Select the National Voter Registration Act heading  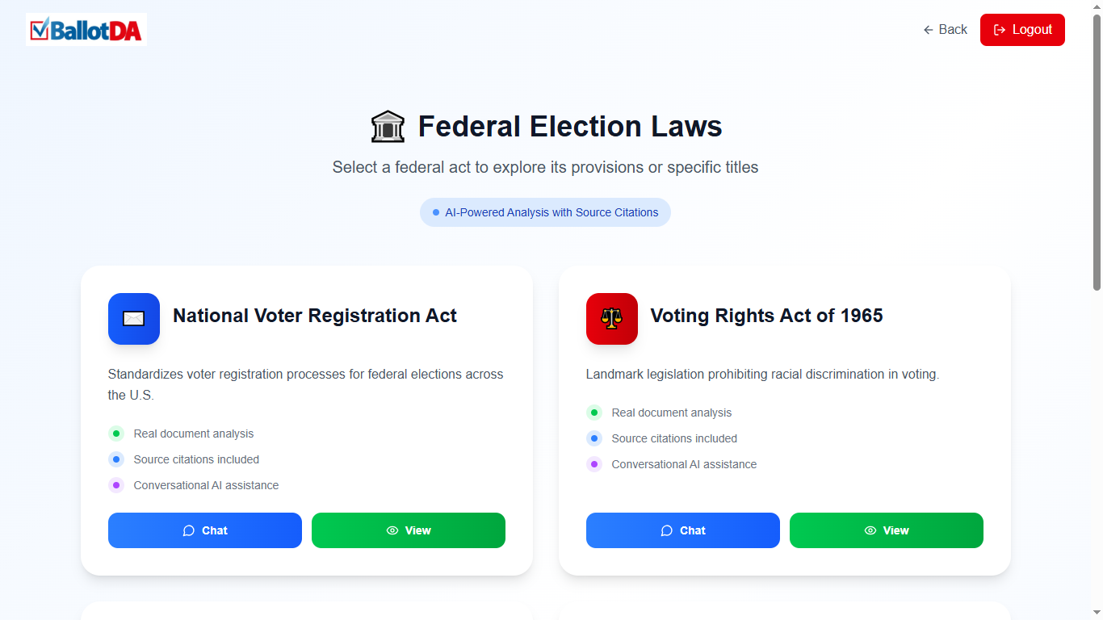coord(315,316)
